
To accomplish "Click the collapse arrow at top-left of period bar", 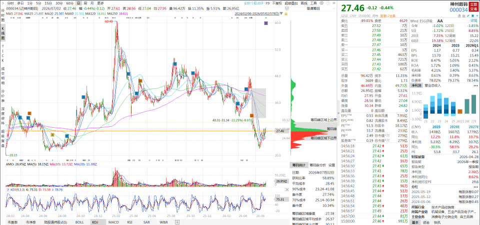I will (x=2, y=3).
